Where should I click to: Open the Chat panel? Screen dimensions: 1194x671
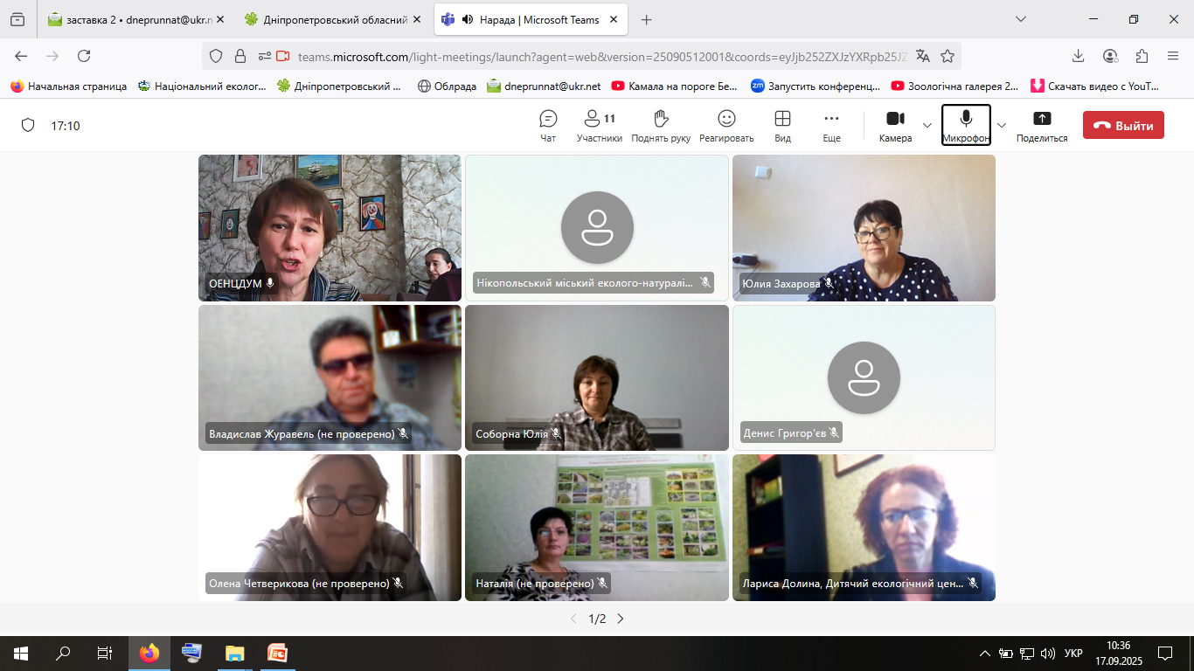pos(548,126)
